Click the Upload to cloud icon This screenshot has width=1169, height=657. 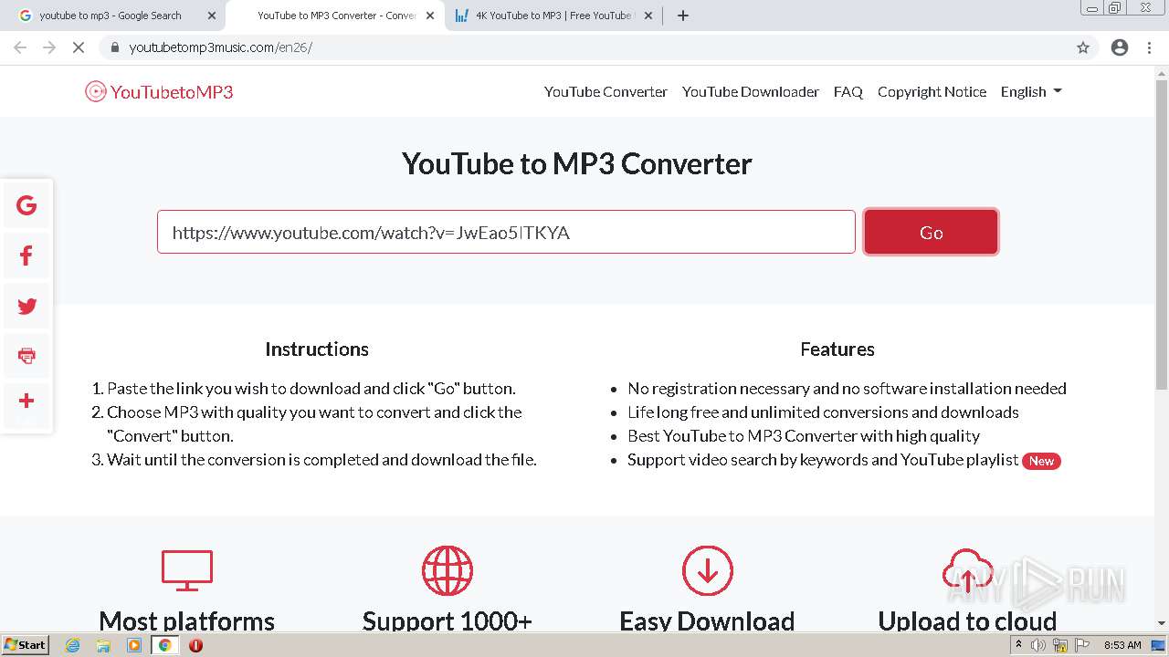pyautogui.click(x=967, y=570)
